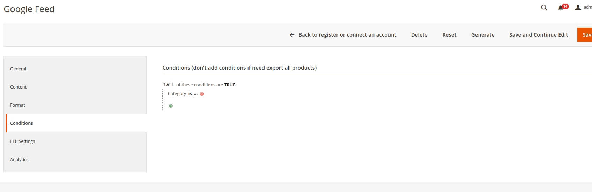The width and height of the screenshot is (592, 192).
Task: Open the notifications bell icon
Action: click(561, 8)
